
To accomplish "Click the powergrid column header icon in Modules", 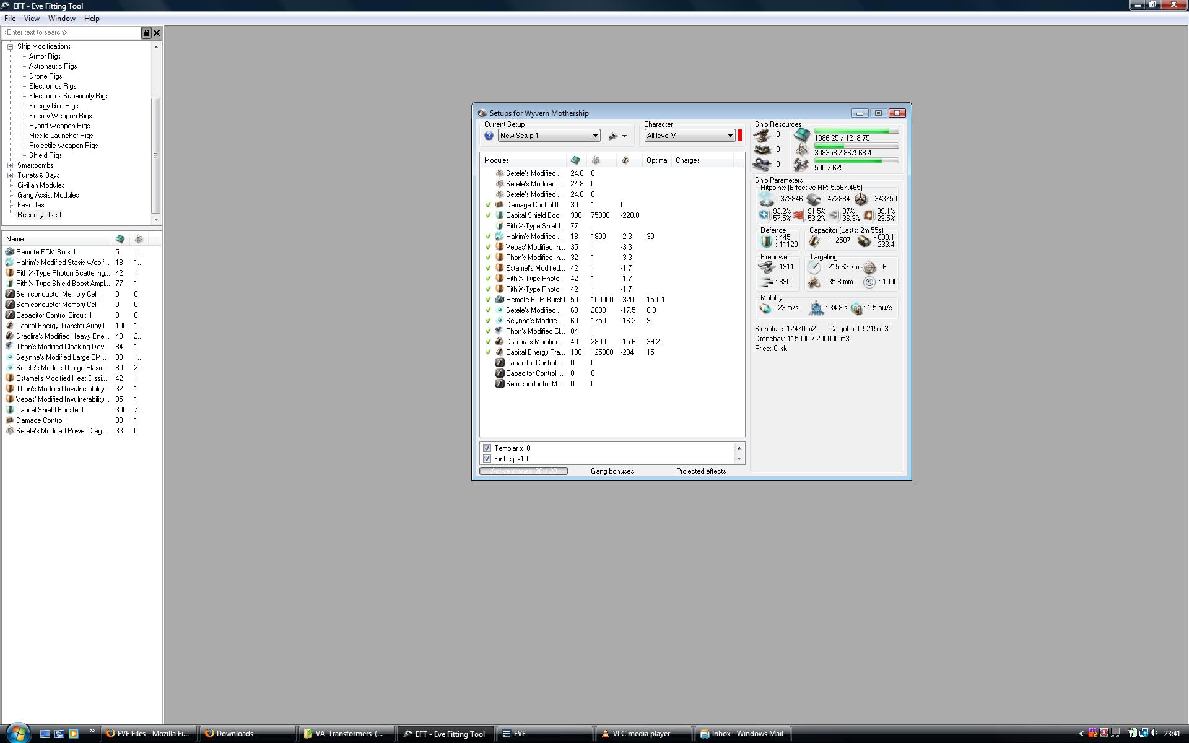I will [596, 160].
